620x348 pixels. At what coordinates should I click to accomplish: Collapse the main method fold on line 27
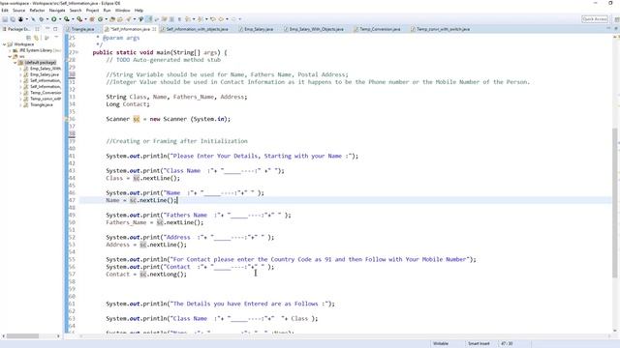click(x=77, y=52)
